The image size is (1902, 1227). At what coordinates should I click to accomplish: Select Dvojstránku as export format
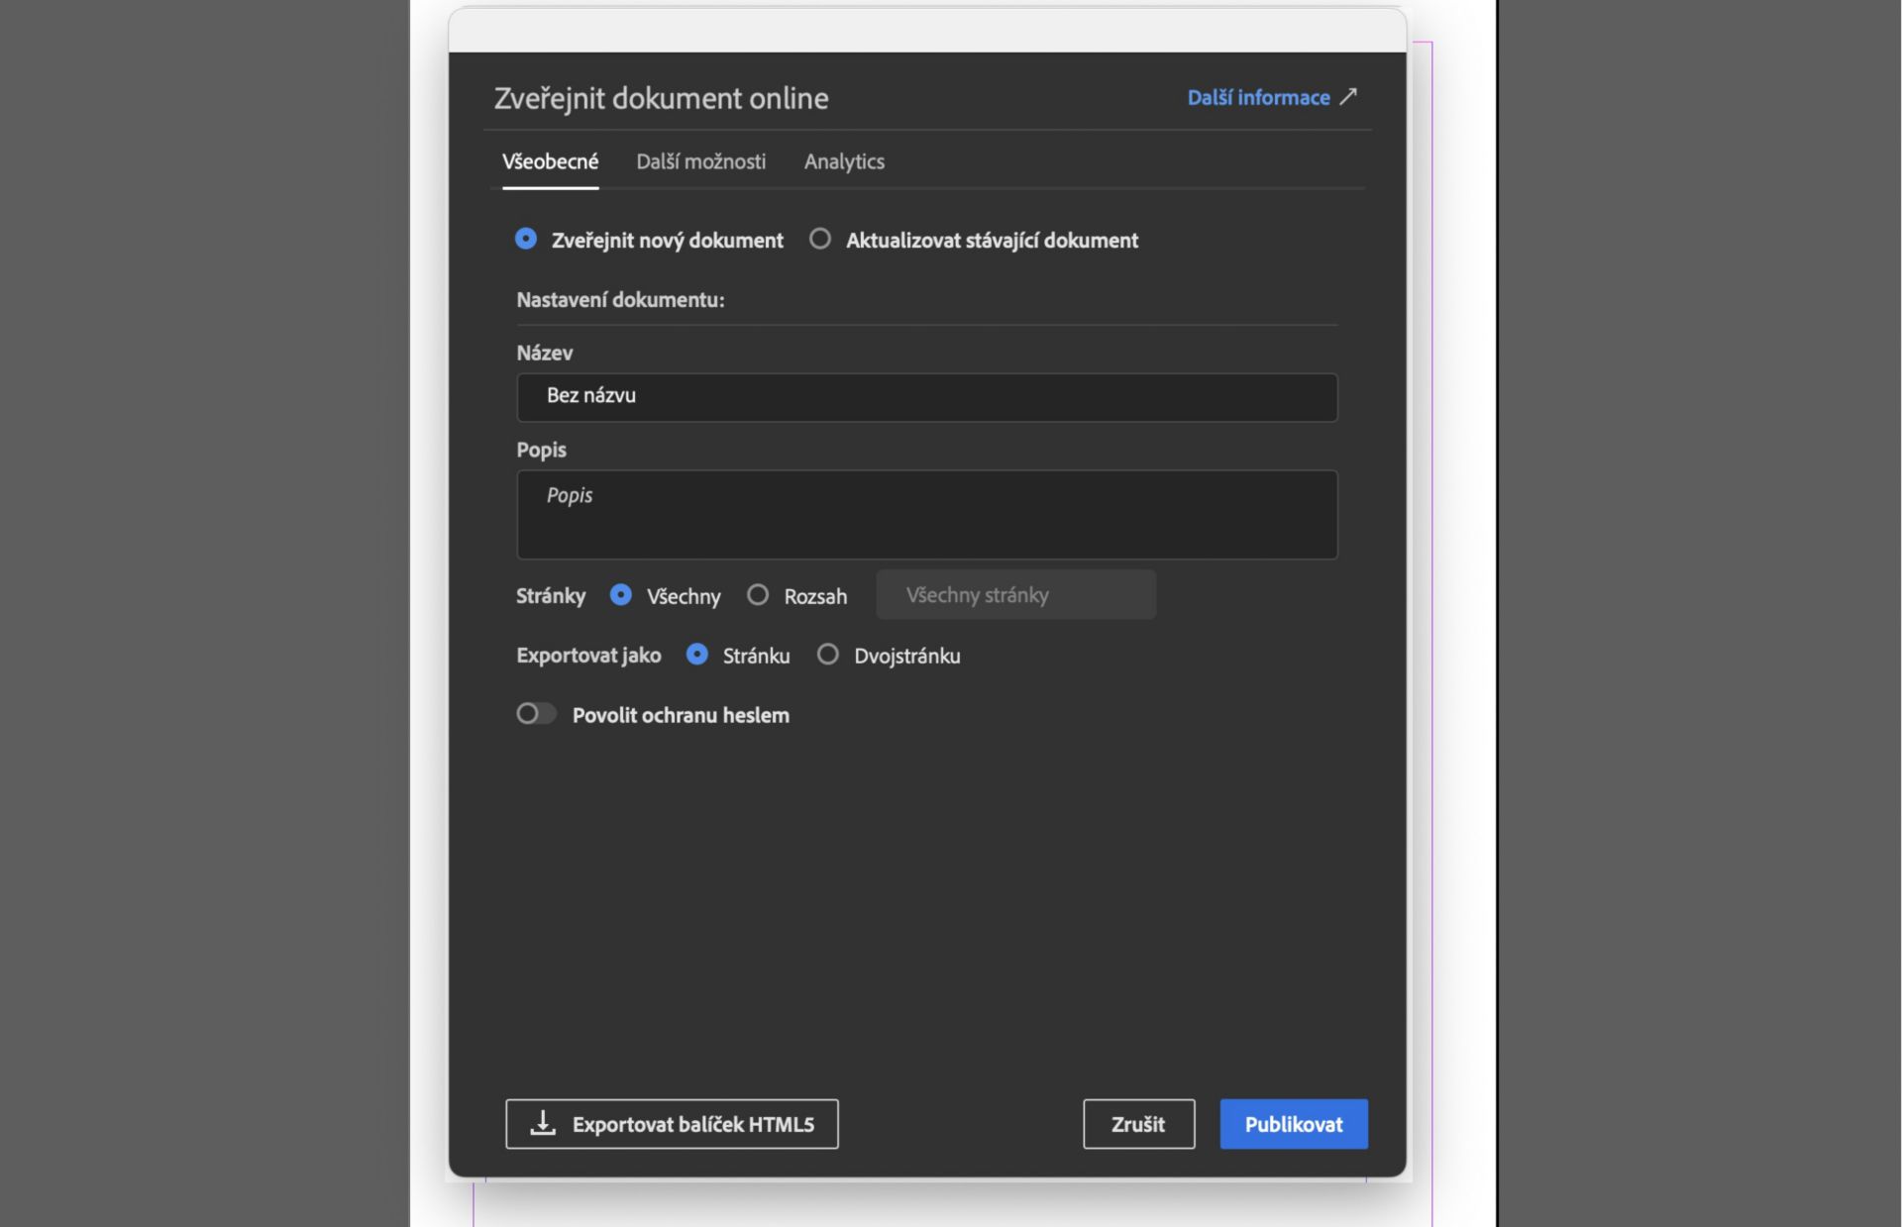(x=828, y=655)
